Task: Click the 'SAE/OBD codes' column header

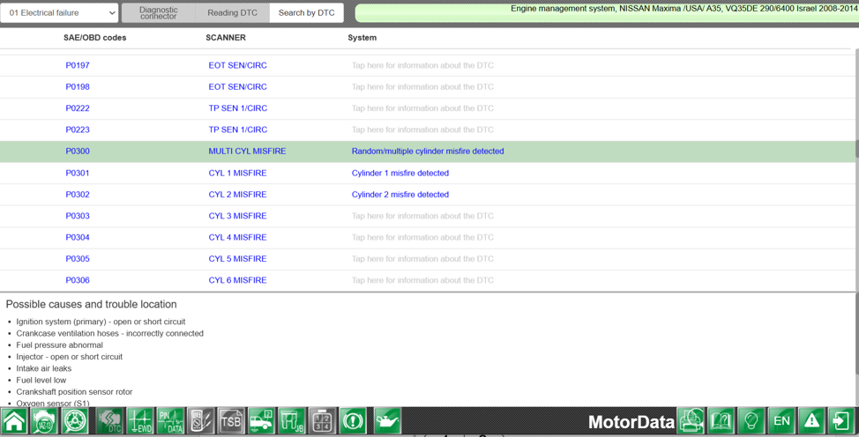Action: (94, 38)
